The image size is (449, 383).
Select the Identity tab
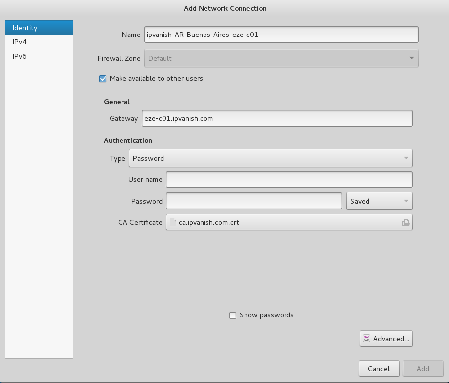[25, 28]
